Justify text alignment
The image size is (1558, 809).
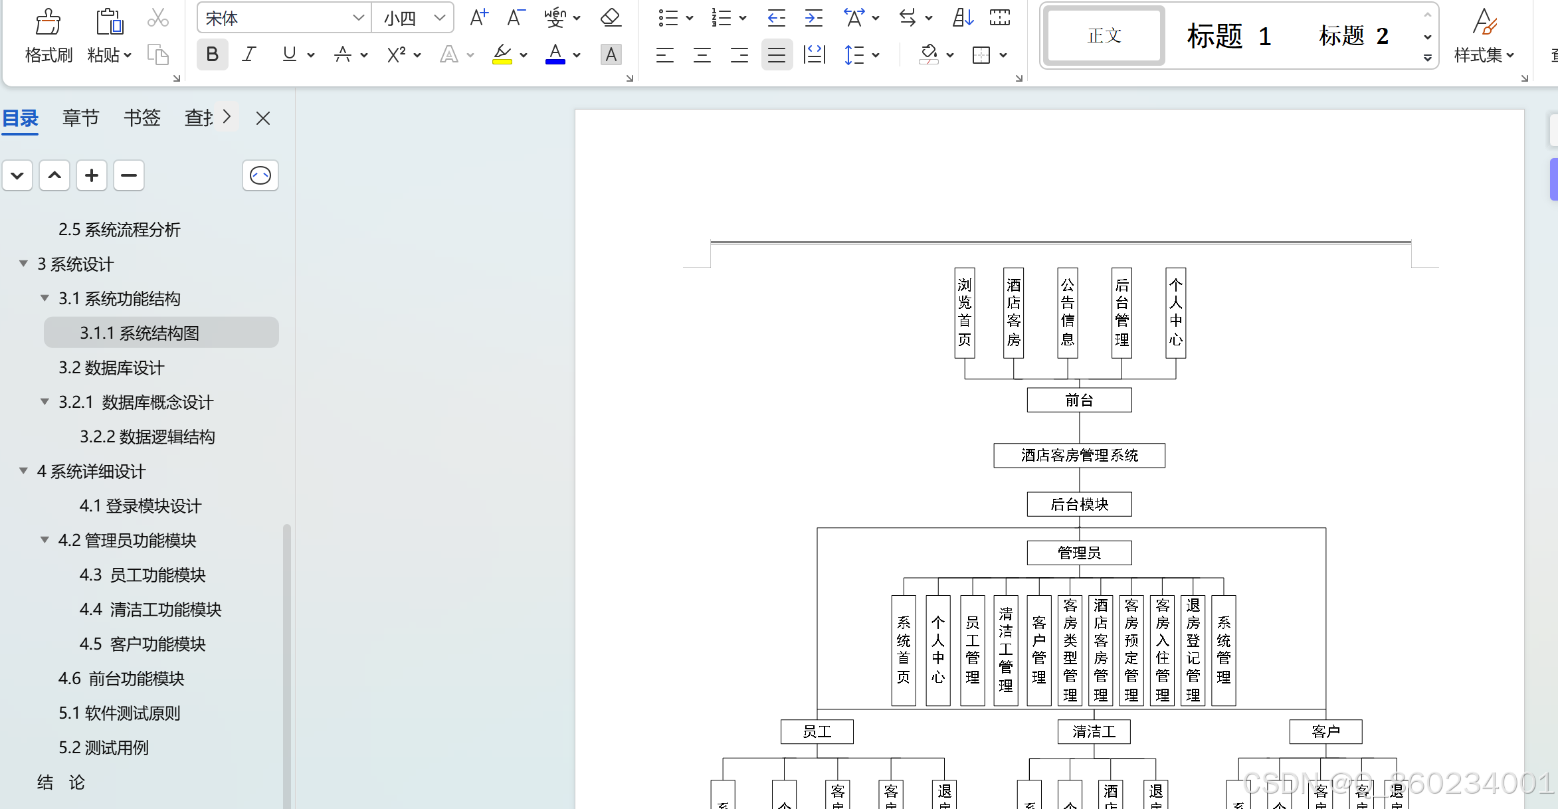[776, 54]
